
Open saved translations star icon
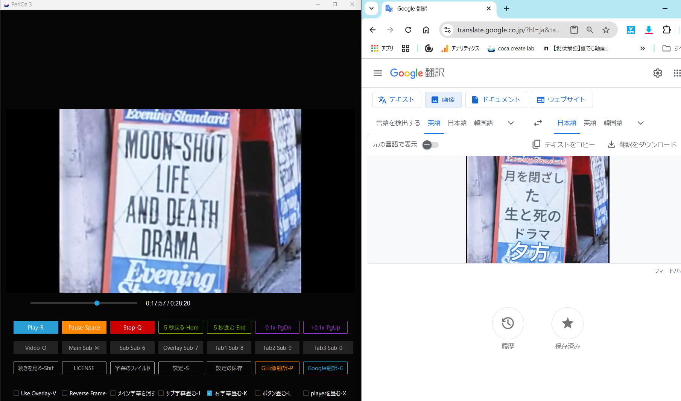pos(567,323)
